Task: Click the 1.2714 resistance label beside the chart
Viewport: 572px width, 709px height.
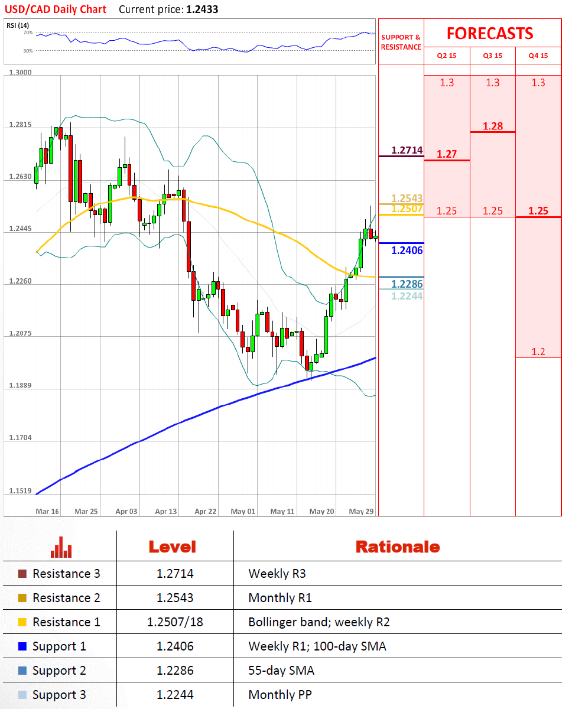Action: click(x=407, y=150)
